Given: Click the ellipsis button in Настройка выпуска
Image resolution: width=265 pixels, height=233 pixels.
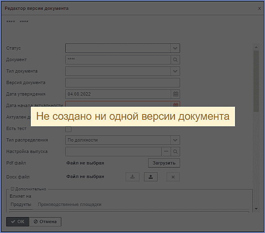Looking at the screenshot, I should [166, 151].
